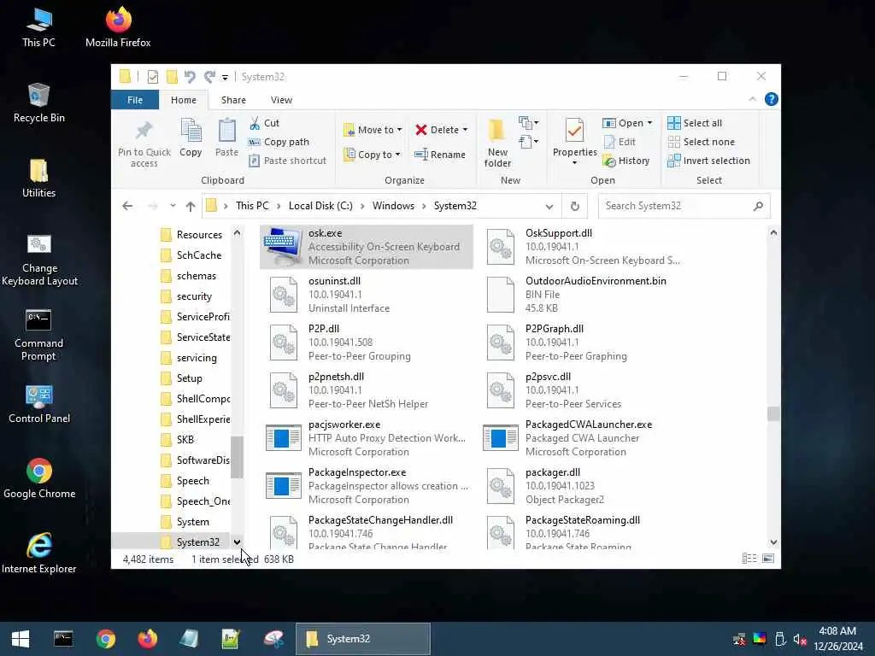Select pacjsworker.exe file
Viewport: 875px width, 656px height.
point(367,438)
